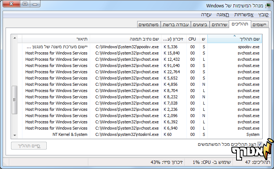Click the scrollbar up arrow in process list
This screenshot has height=169, width=274.
[x=15, y=38]
